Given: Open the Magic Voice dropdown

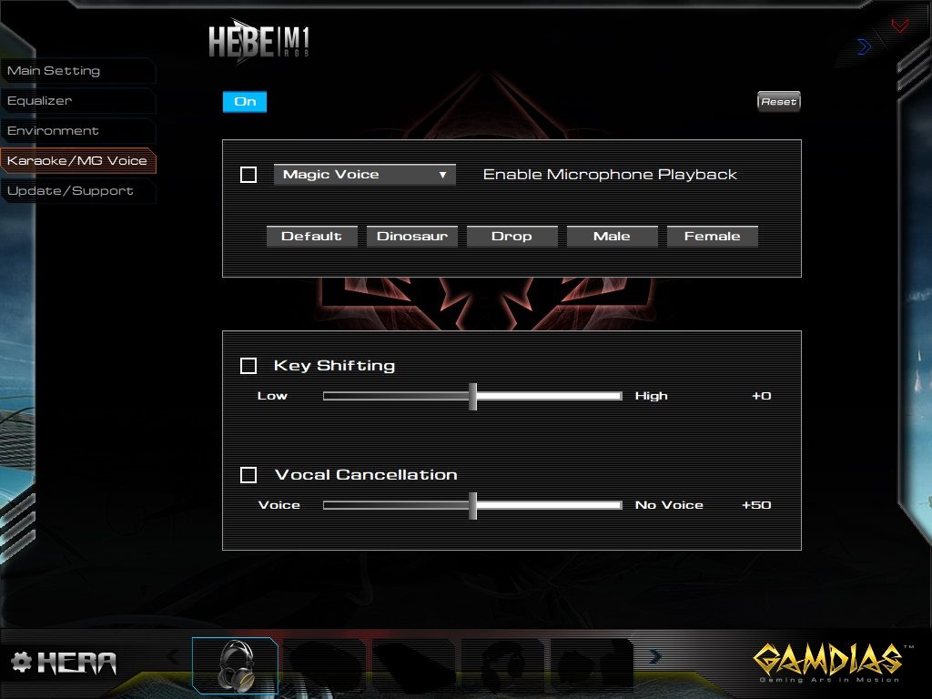Looking at the screenshot, I should point(364,175).
